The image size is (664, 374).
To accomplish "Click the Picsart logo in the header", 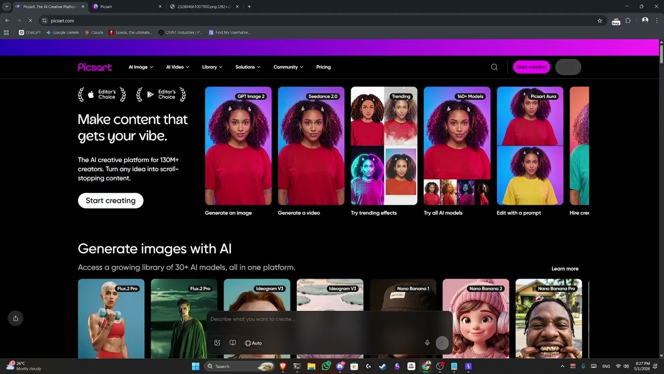I will (95, 67).
